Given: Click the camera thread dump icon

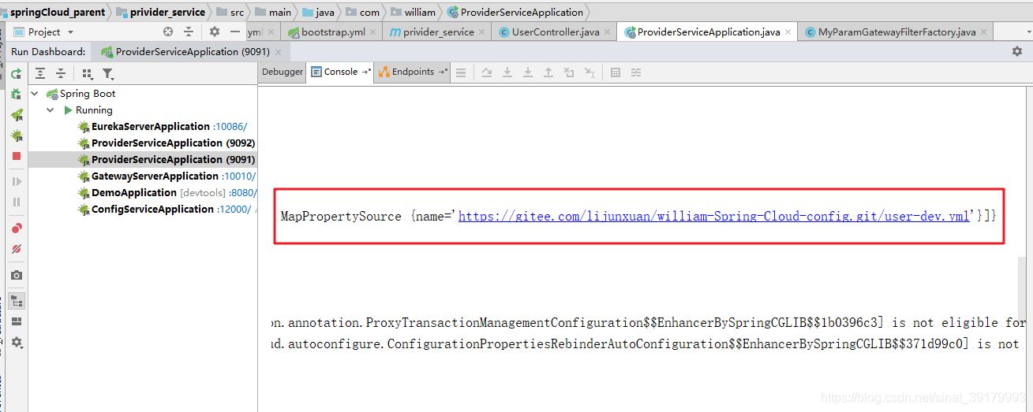Looking at the screenshot, I should [x=17, y=275].
